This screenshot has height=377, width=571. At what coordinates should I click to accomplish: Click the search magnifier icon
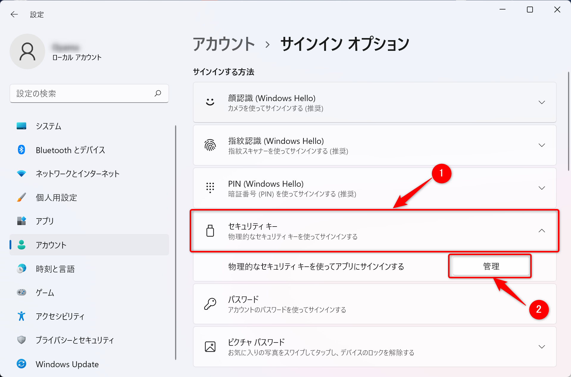[158, 93]
